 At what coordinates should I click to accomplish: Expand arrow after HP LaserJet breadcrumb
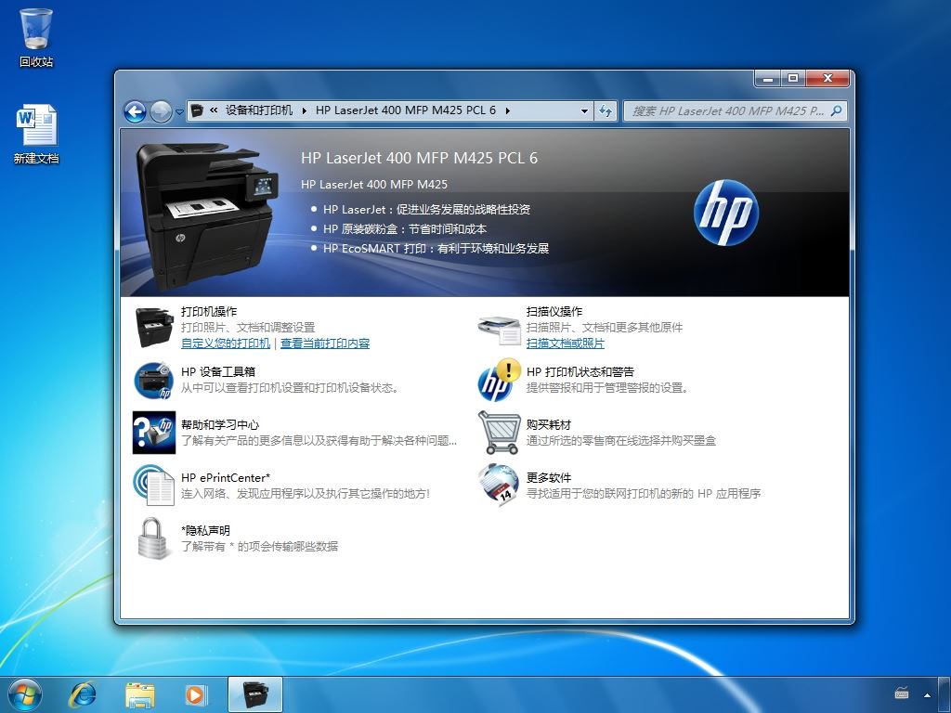tap(507, 110)
